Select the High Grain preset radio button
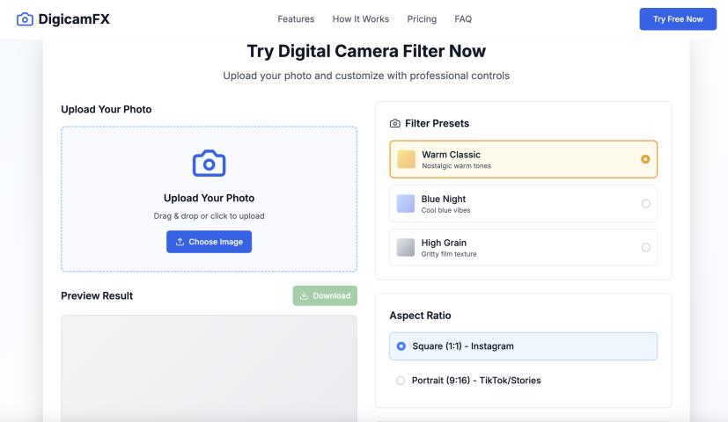This screenshot has width=728, height=422. [x=645, y=248]
